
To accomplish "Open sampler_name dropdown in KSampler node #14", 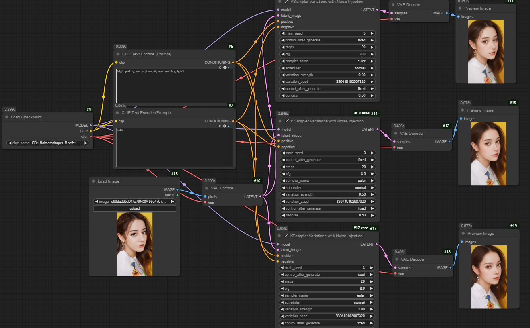I will click(327, 181).
